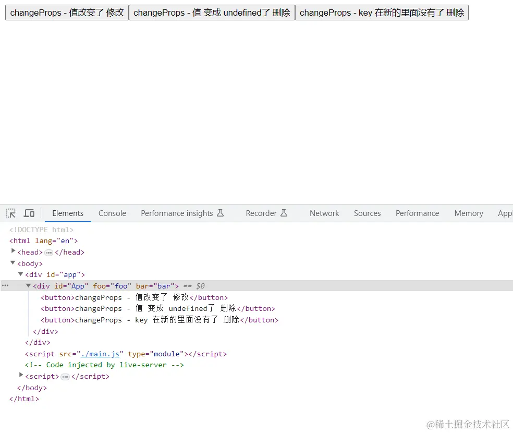
Task: Expand the head element node
Action: pos(13,251)
